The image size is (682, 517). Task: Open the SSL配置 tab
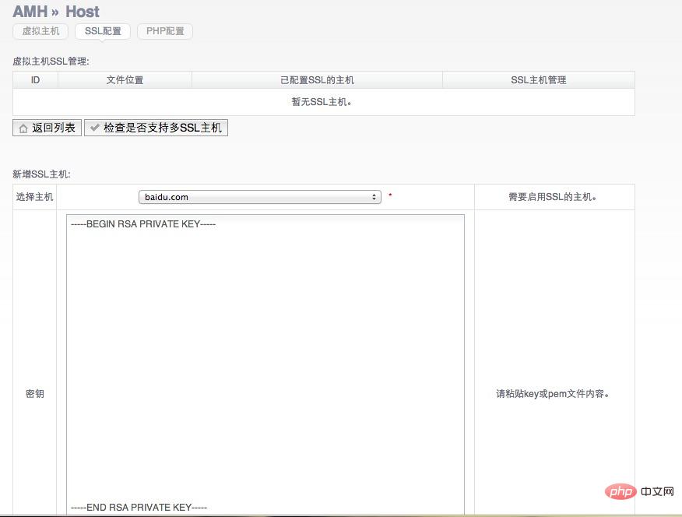point(103,31)
